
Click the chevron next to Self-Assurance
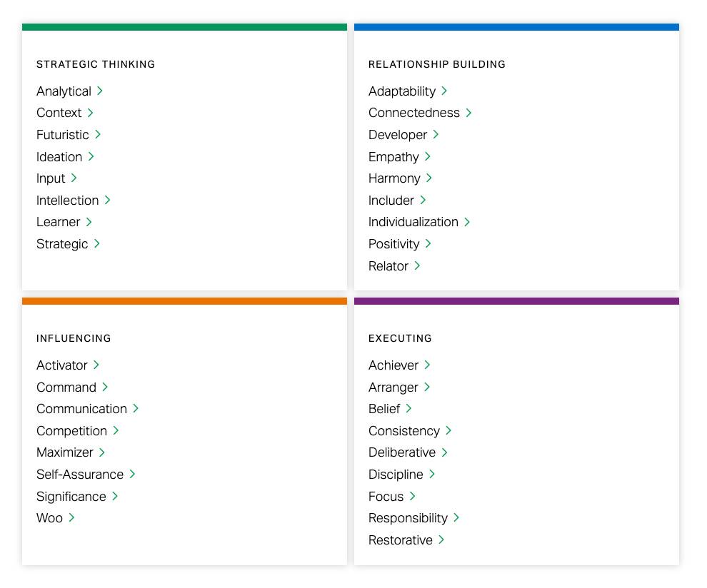pos(132,475)
